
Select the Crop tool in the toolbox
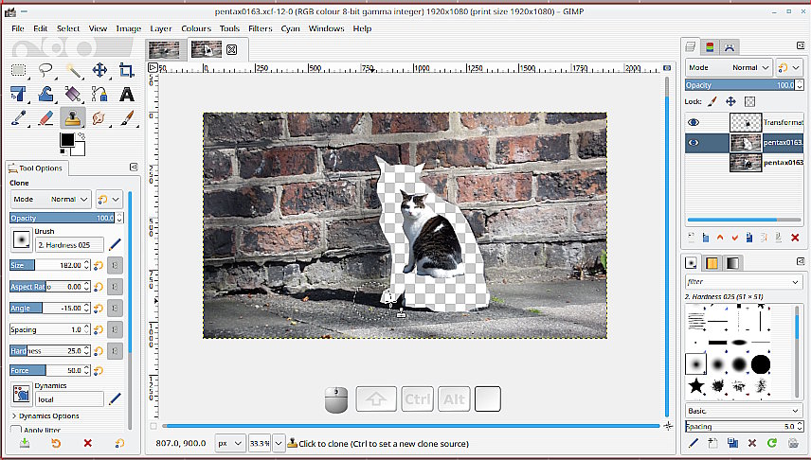pyautogui.click(x=126, y=71)
